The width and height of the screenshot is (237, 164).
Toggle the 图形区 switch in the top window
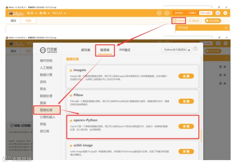[194, 21]
